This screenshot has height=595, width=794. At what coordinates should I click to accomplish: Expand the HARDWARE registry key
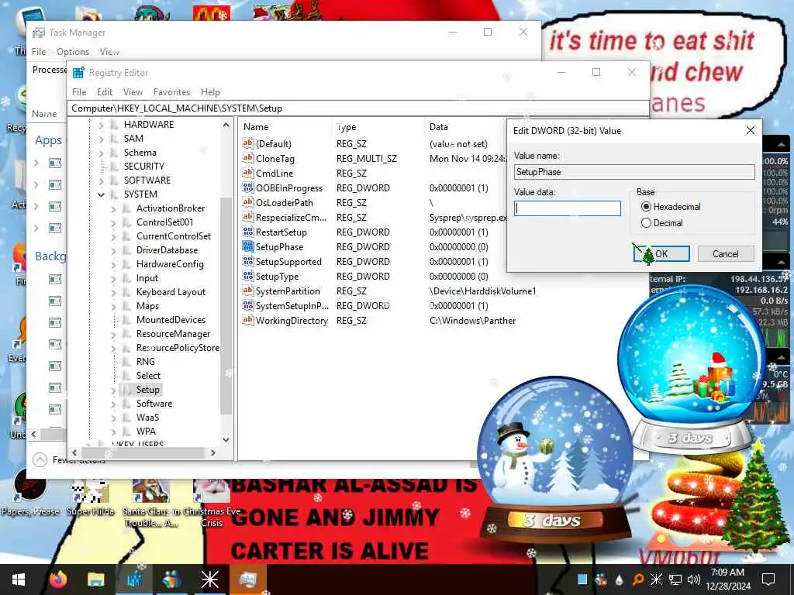pos(102,125)
